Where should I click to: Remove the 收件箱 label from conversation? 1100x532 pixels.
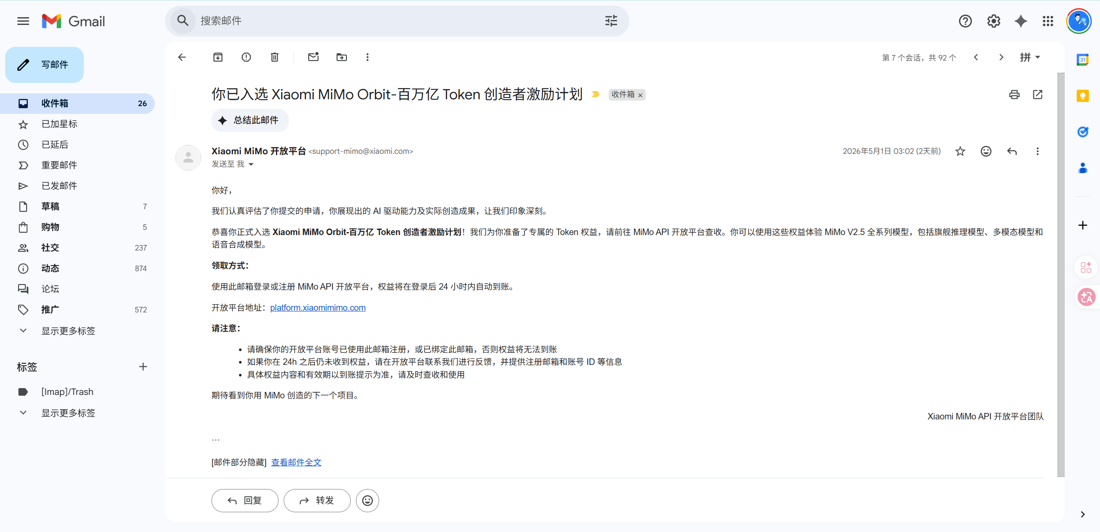tap(640, 95)
